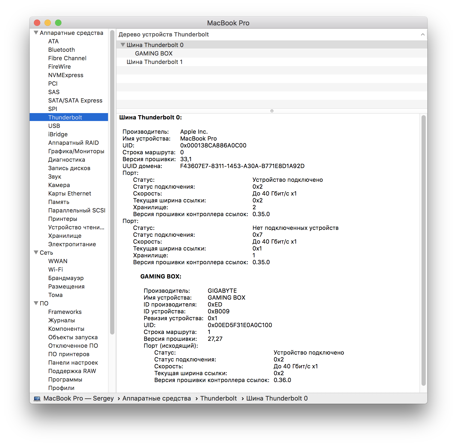Click the pane splitter handle dot
Screen dimensions: 457x446
[272, 111]
